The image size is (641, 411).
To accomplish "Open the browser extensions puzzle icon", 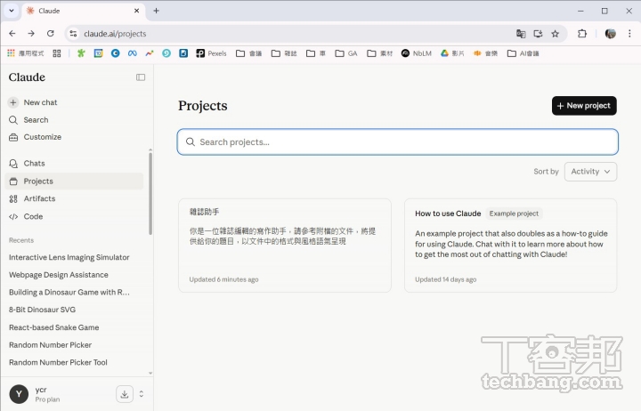I will [582, 34].
